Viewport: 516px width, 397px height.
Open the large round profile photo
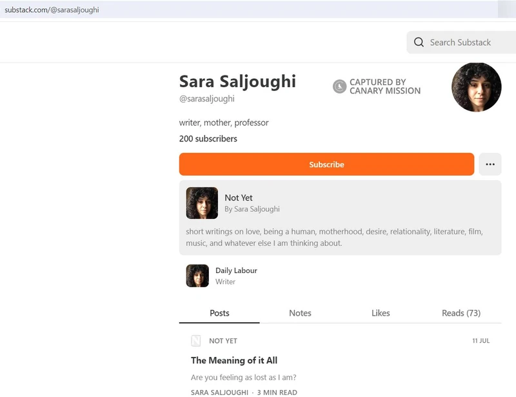pos(476,87)
